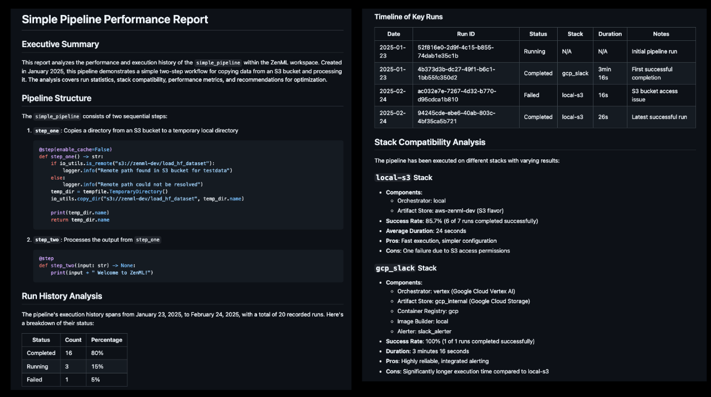711x397 pixels.
Task: Select the Stack Compatibility Analysis heading
Action: [430, 142]
